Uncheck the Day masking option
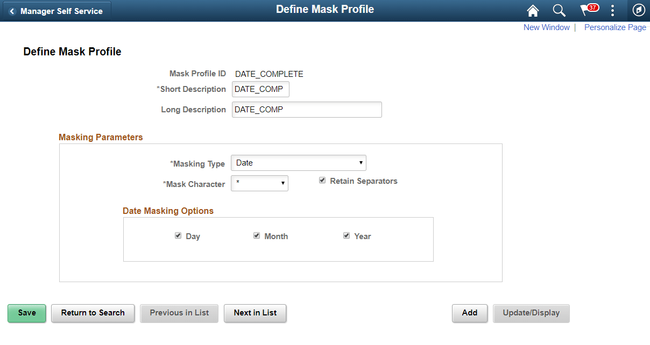 click(x=178, y=235)
